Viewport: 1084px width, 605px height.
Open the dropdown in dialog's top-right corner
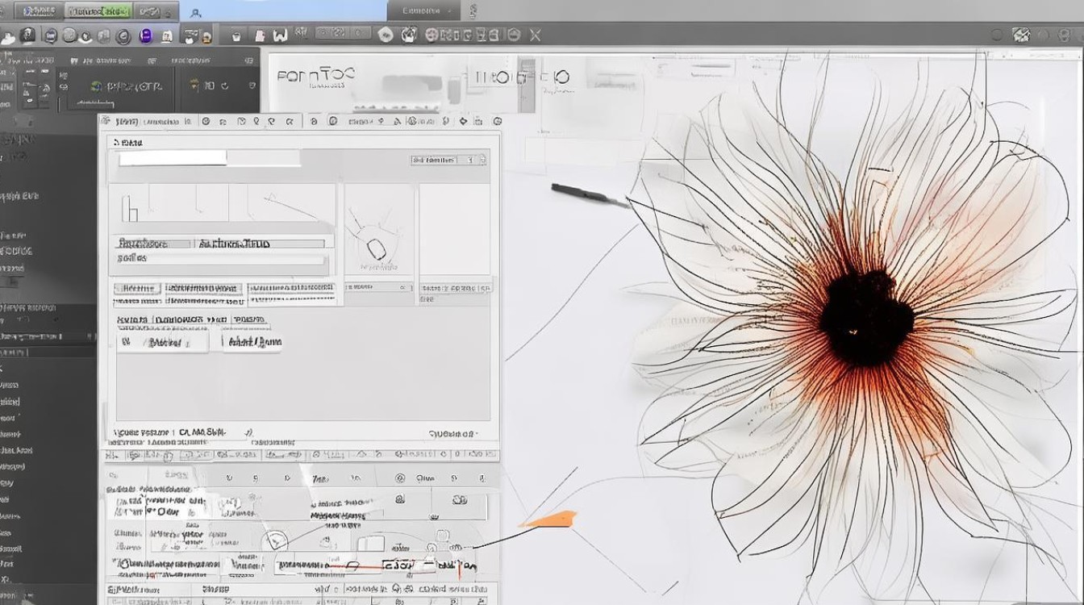point(448,160)
